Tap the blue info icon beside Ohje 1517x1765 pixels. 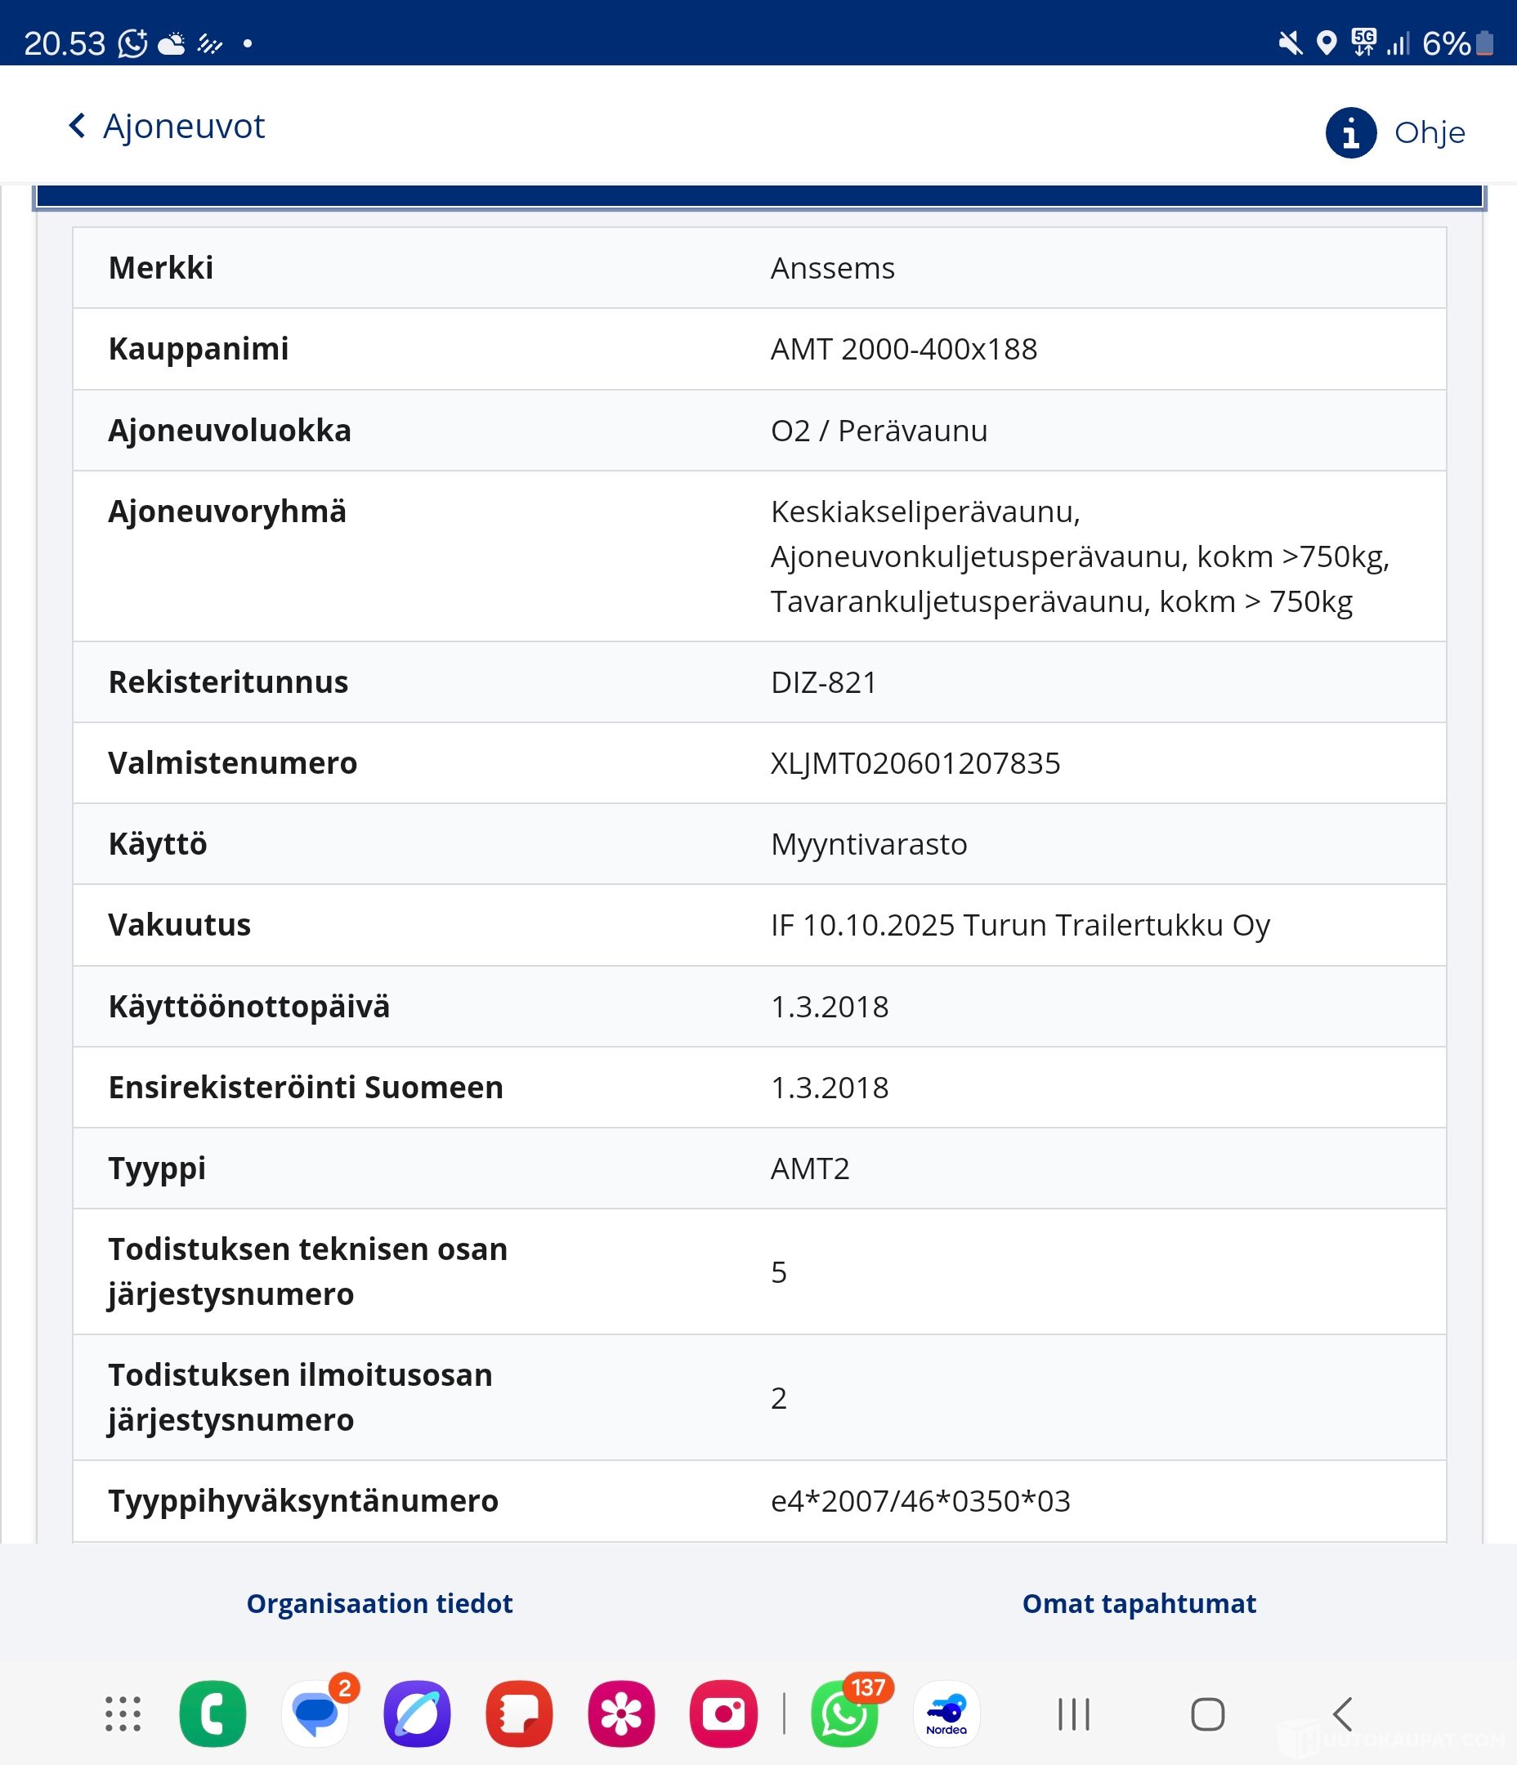click(1350, 133)
